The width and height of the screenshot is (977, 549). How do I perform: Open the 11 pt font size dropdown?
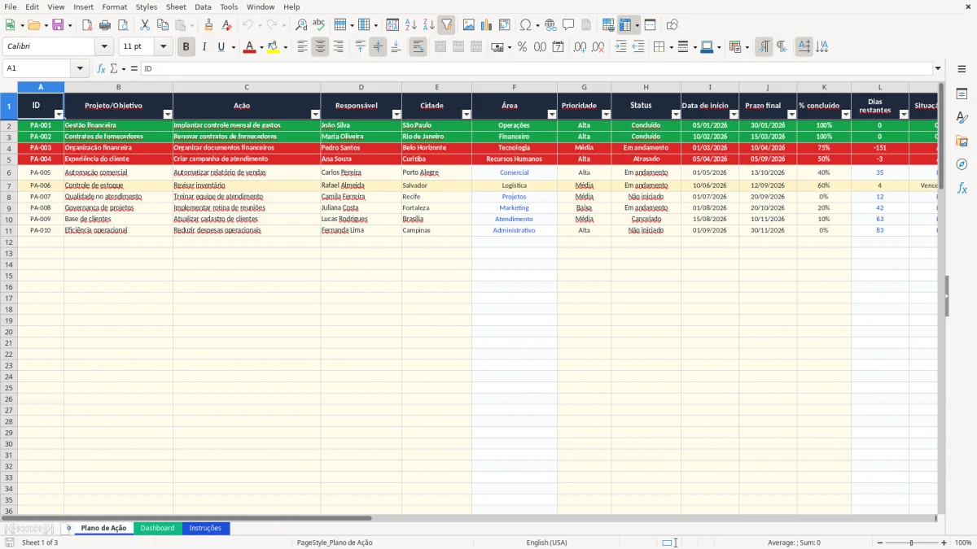click(164, 47)
